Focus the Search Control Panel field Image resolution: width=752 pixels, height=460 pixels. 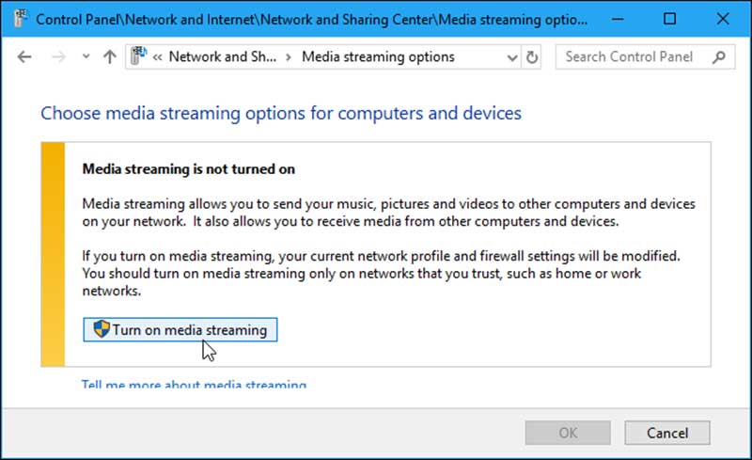click(x=634, y=57)
